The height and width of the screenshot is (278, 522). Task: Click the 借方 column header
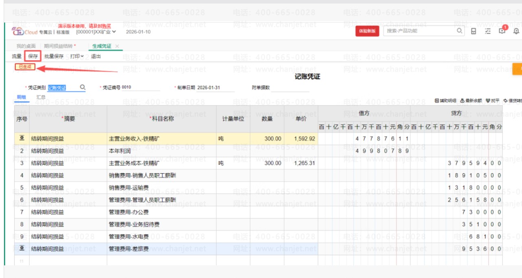[x=364, y=113]
